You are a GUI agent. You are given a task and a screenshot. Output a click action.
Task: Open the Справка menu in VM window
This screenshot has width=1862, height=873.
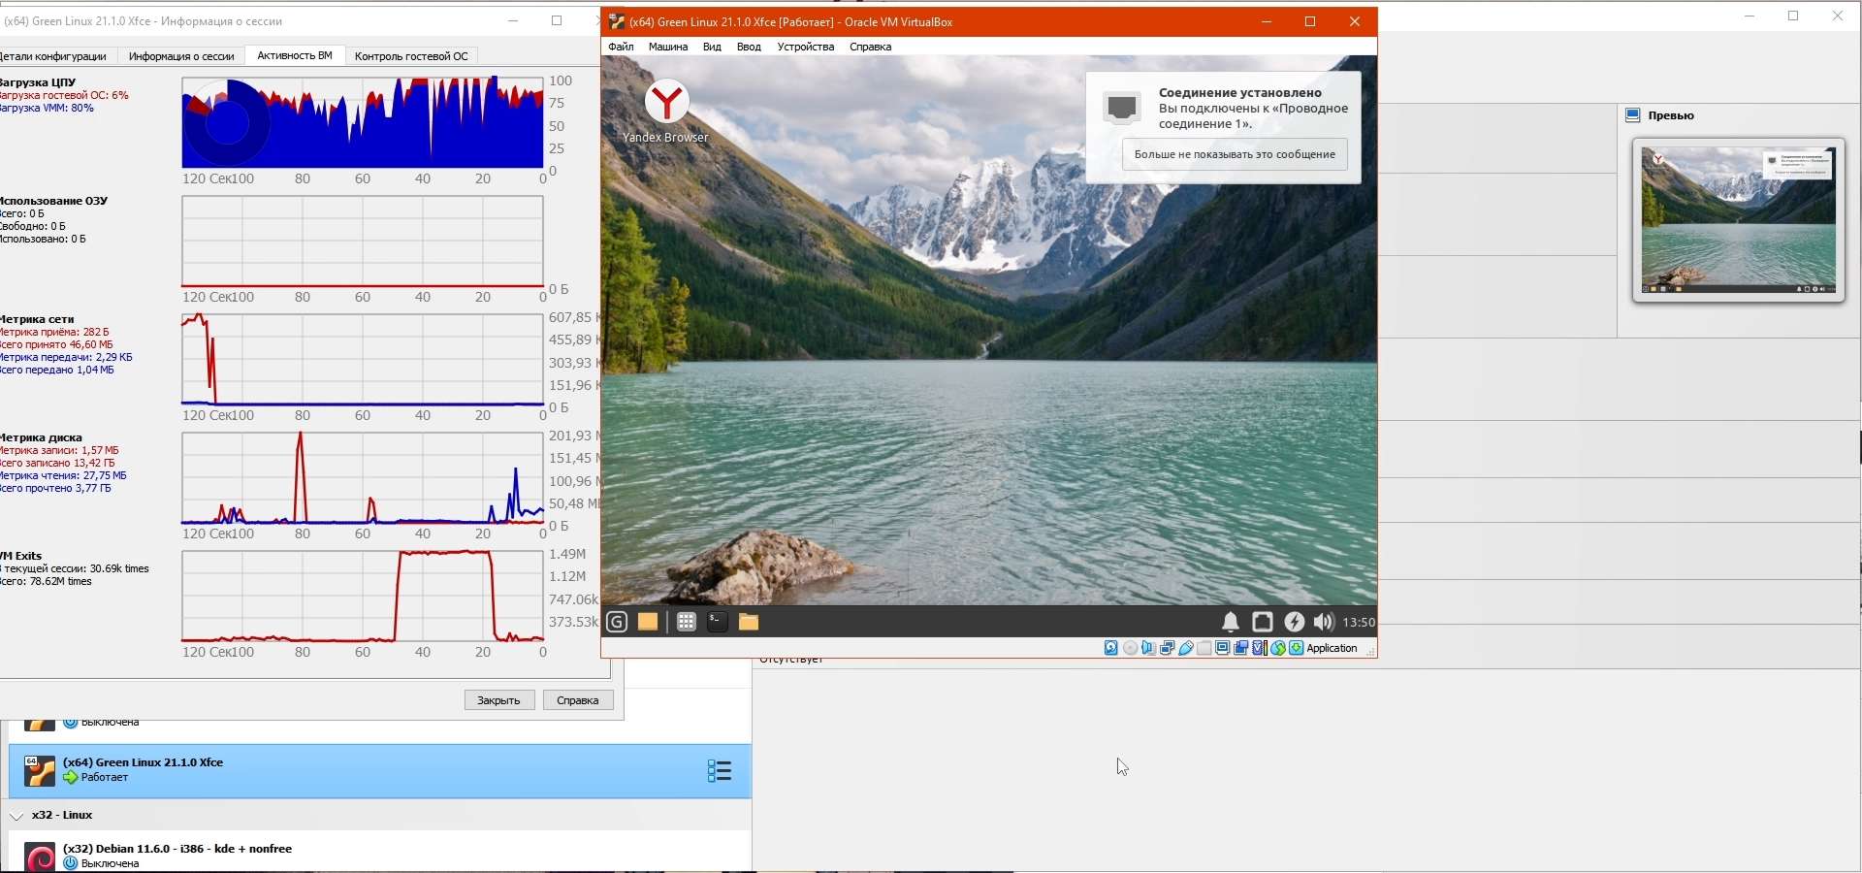click(x=870, y=47)
